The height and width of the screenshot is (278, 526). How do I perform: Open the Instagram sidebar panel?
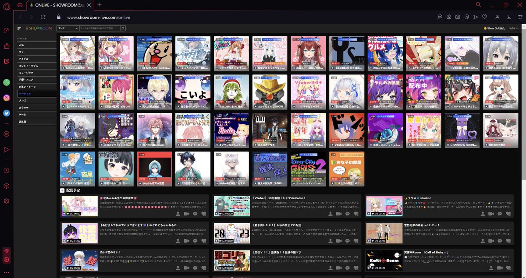[x=6, y=98]
